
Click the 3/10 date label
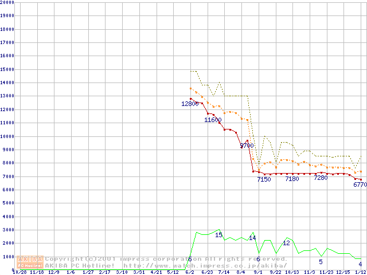pos(122,273)
